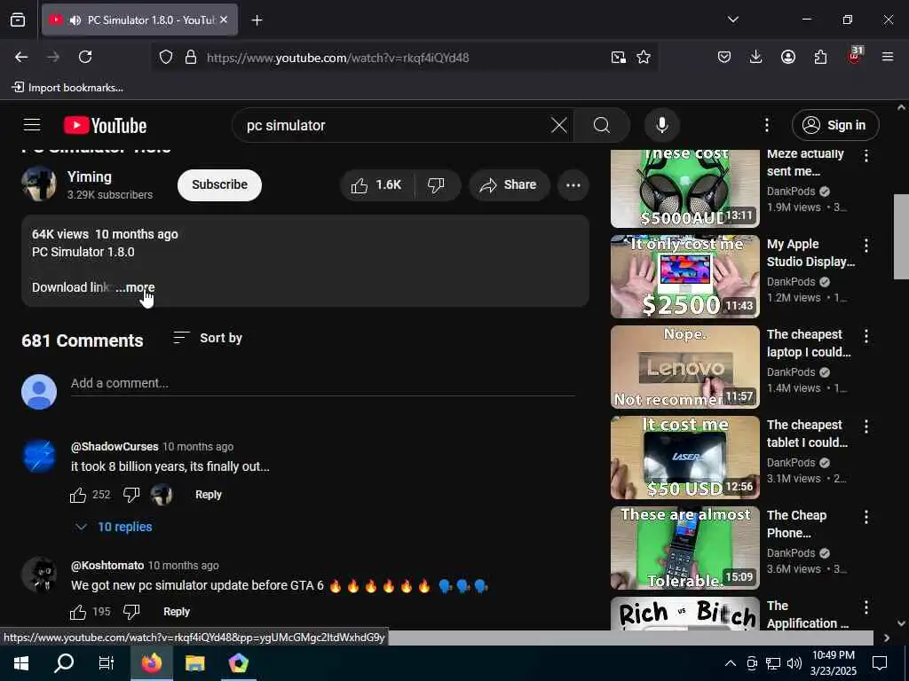Open the Firefox View icon
The image size is (909, 681).
coord(18,20)
